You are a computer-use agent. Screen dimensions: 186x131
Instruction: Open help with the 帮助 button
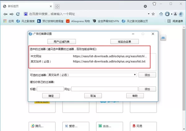point(135,96)
